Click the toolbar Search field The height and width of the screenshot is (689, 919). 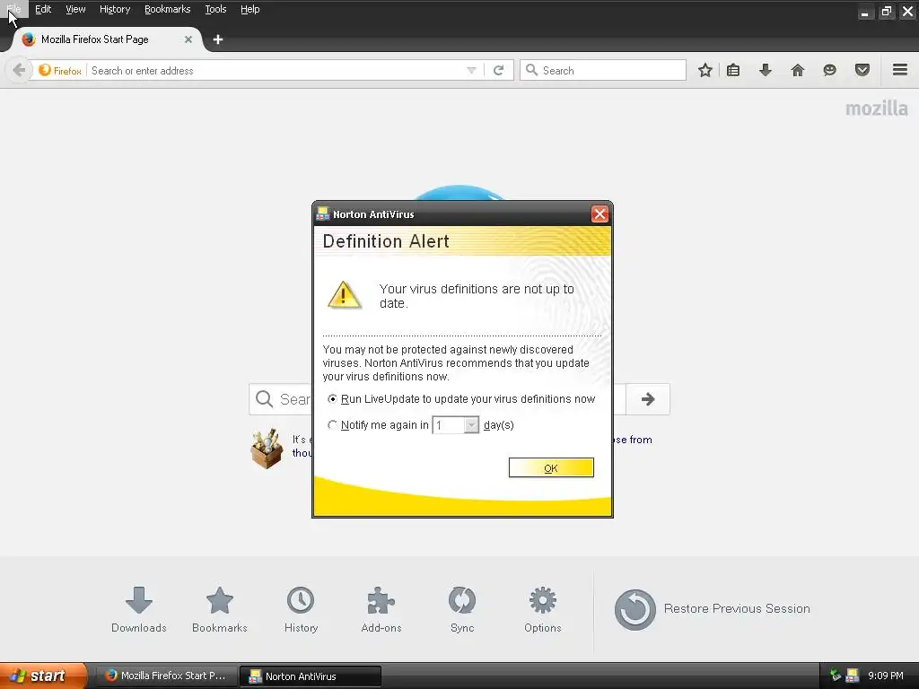pyautogui.click(x=602, y=70)
